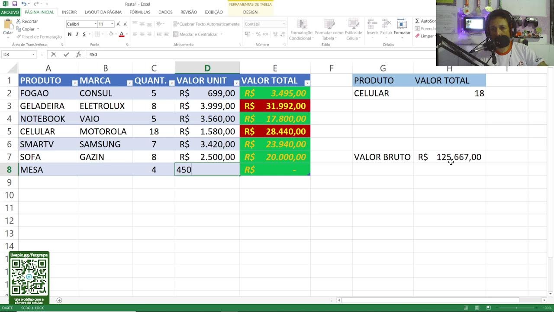The height and width of the screenshot is (312, 554).
Task: Expand the Name Box dropdown
Action: click(33, 55)
